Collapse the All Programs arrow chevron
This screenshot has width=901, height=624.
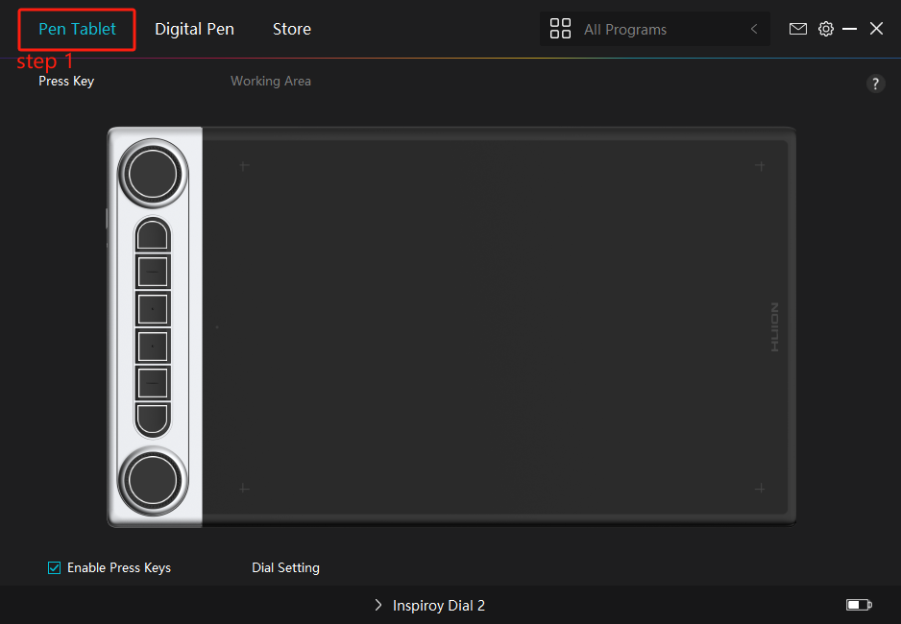pyautogui.click(x=754, y=29)
